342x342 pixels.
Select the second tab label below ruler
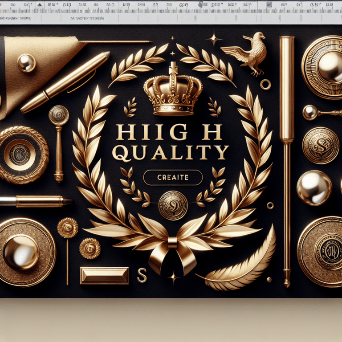point(87,19)
